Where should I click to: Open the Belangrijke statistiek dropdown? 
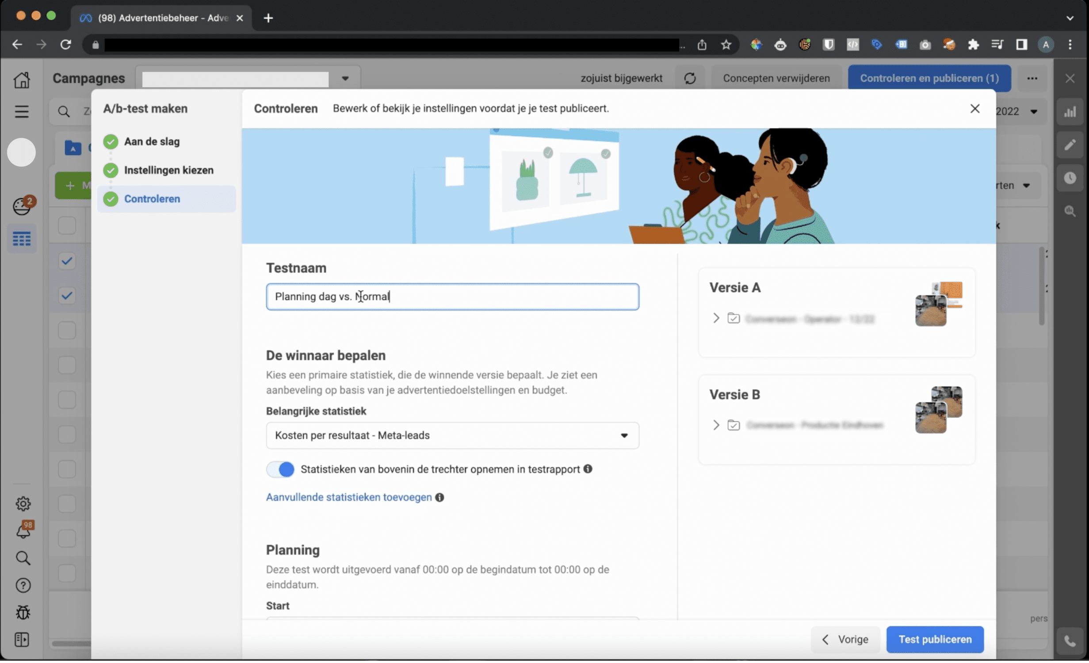[x=452, y=436]
